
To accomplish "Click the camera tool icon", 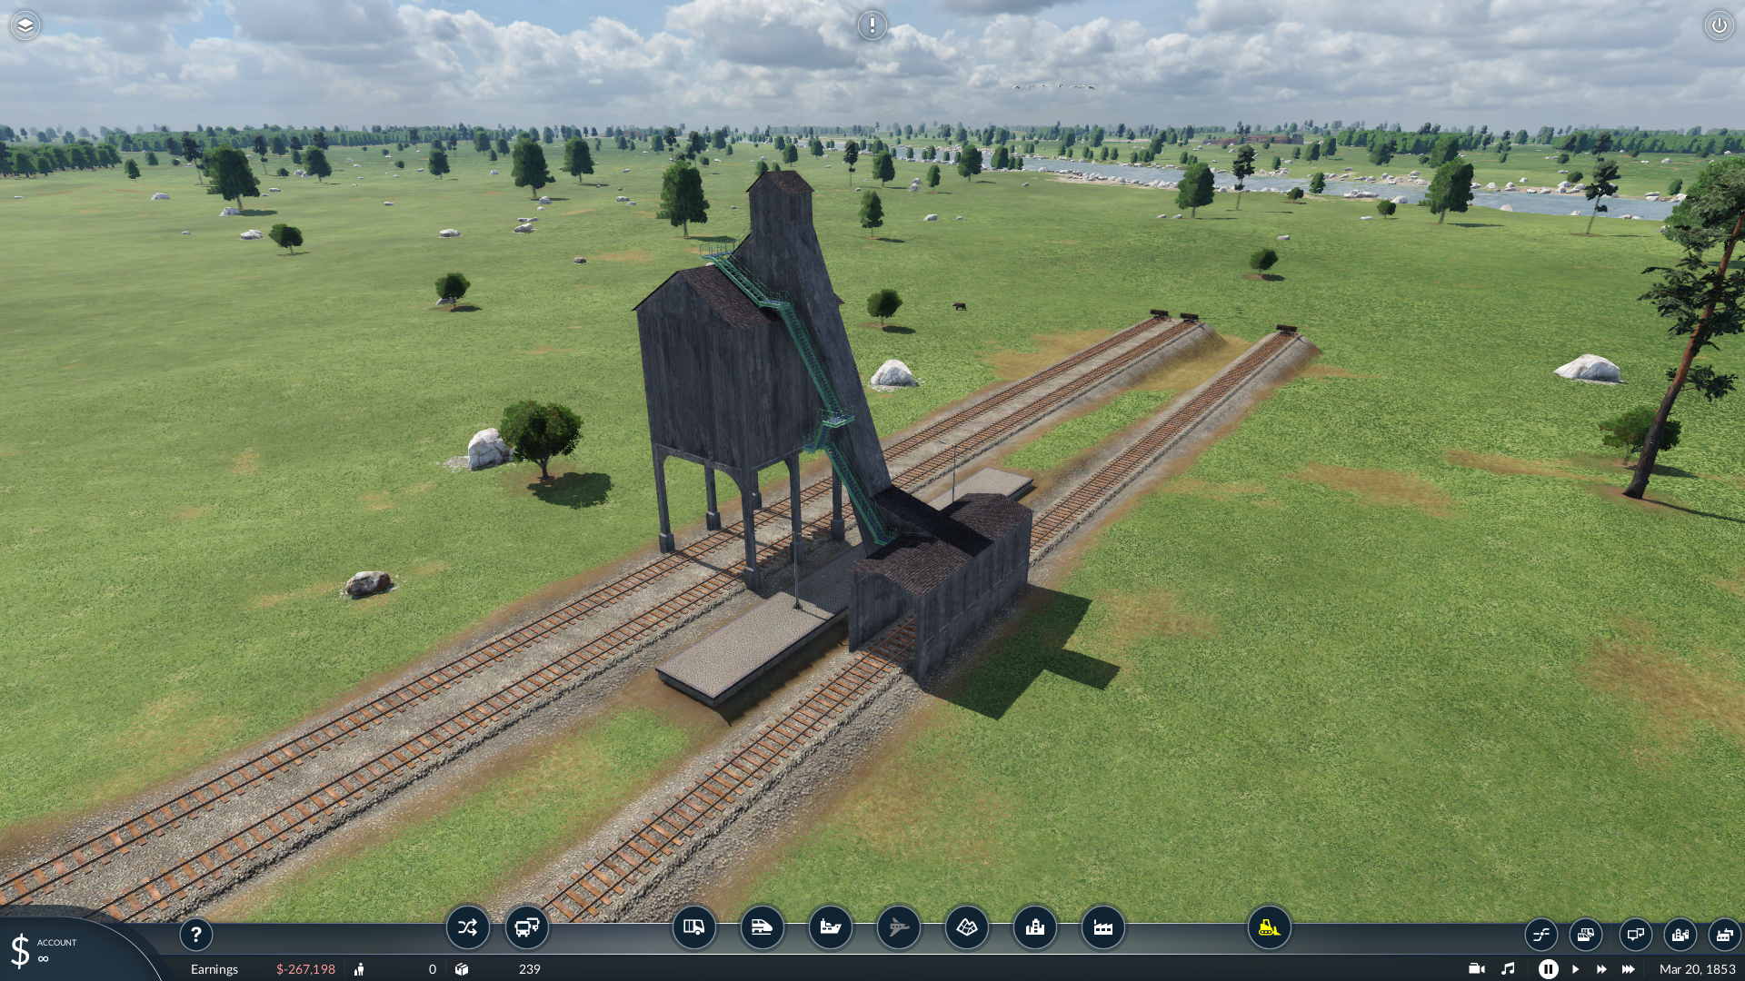I will pyautogui.click(x=1477, y=969).
